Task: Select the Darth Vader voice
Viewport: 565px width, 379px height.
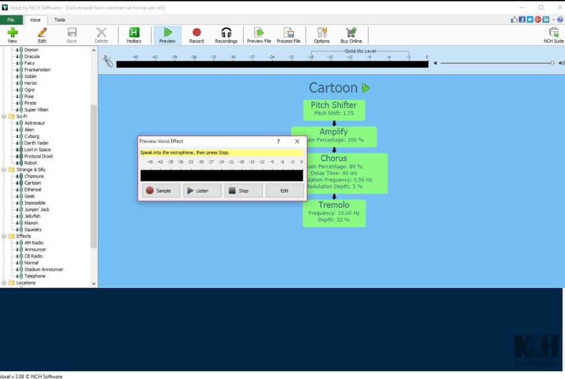Action: tap(36, 143)
